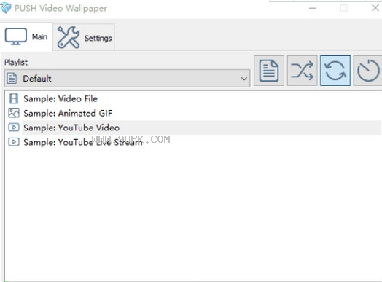Image resolution: width=382 pixels, height=282 pixels.
Task: Close the PUSH Video Wallpaper window
Action: coord(375,8)
